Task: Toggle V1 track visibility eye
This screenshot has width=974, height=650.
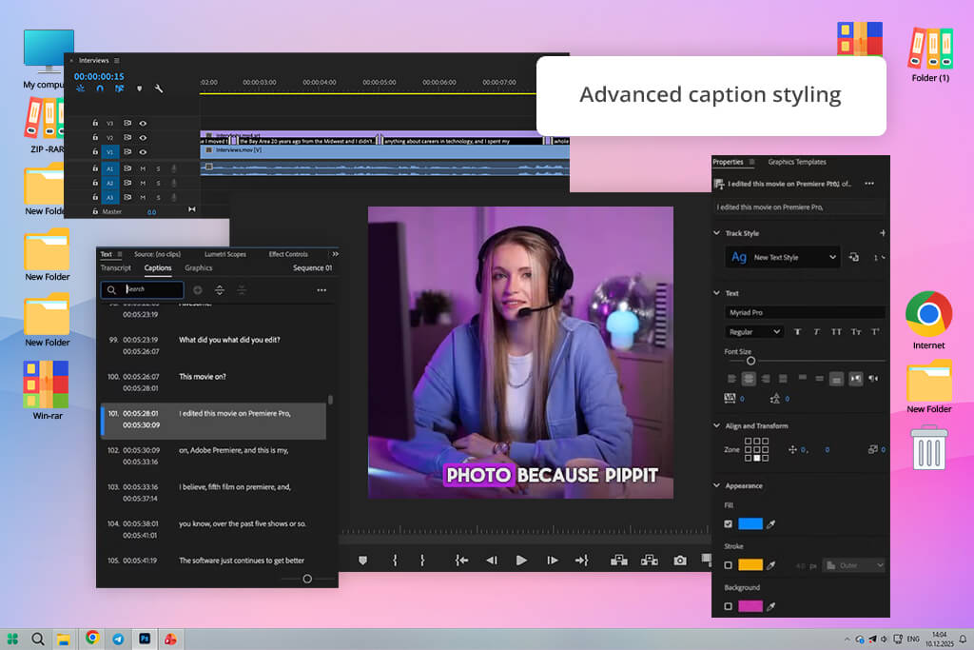Action: coord(143,151)
